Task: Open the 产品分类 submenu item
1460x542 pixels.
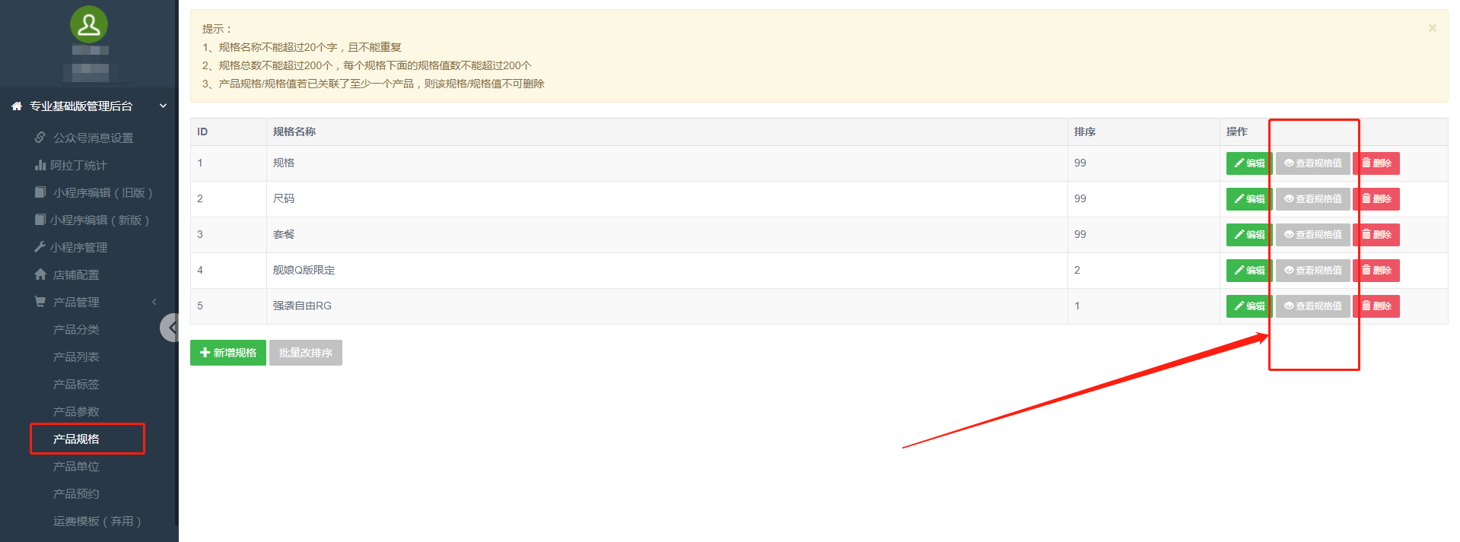Action: (76, 329)
